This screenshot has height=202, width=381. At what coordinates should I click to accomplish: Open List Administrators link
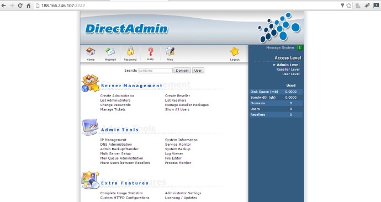click(x=115, y=100)
